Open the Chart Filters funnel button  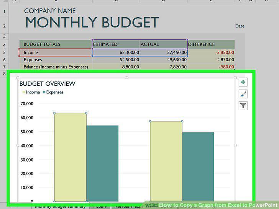tap(243, 106)
